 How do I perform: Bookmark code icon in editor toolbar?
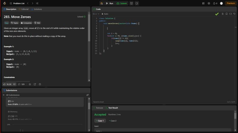[227, 14]
